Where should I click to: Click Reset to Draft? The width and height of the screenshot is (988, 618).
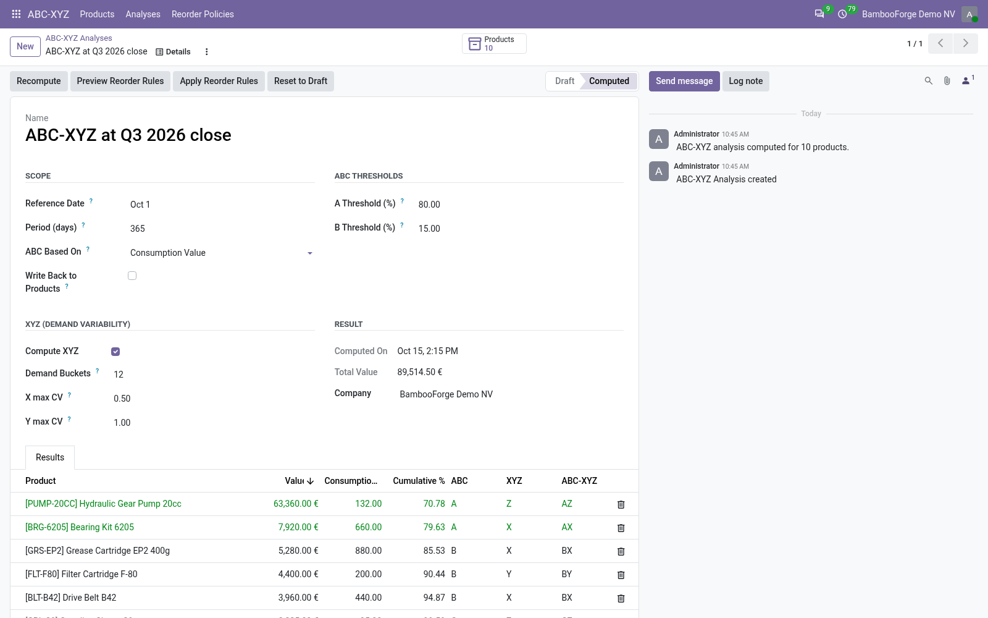tap(301, 81)
